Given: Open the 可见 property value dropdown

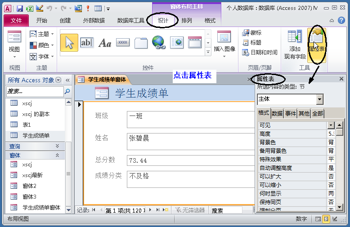Looking at the screenshot, I should [331, 125].
